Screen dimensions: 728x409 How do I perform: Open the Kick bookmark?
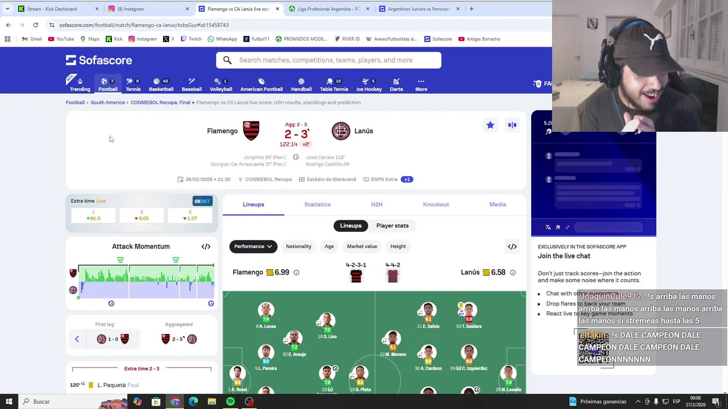point(114,39)
